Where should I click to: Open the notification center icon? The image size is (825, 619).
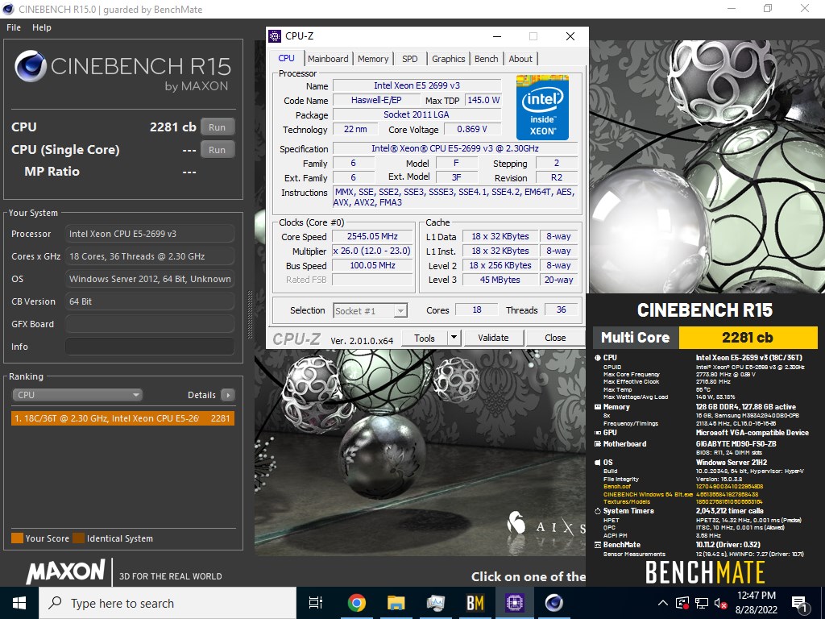(799, 604)
